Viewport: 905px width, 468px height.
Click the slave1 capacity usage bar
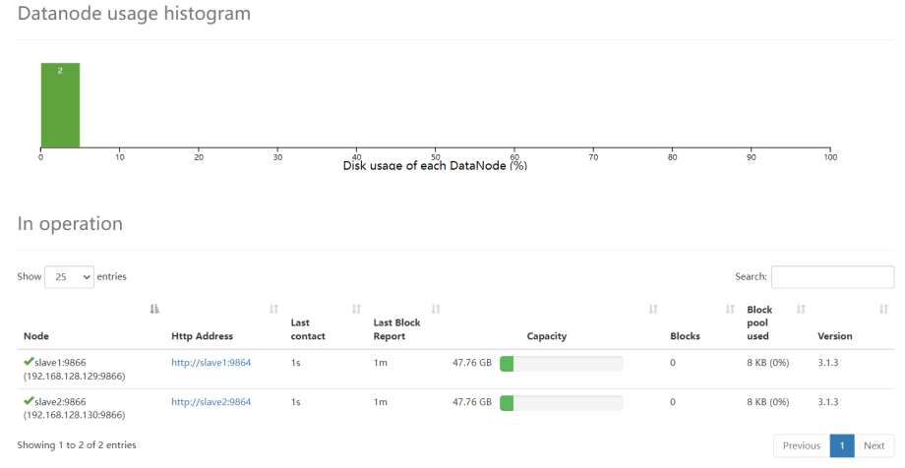click(x=561, y=364)
